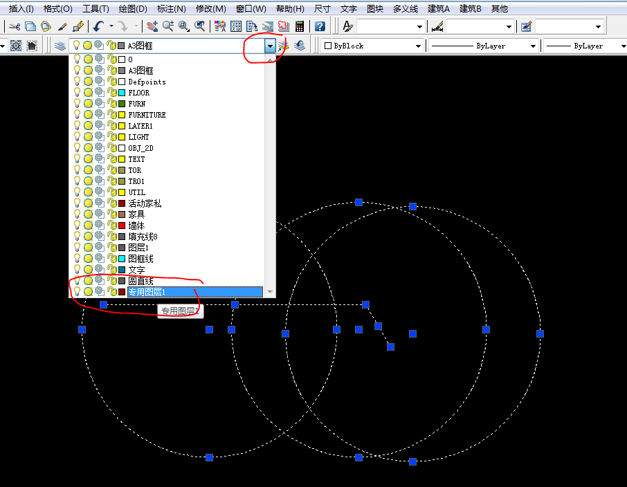Open the table style dropdown
The width and height of the screenshot is (627, 487).
point(598,27)
